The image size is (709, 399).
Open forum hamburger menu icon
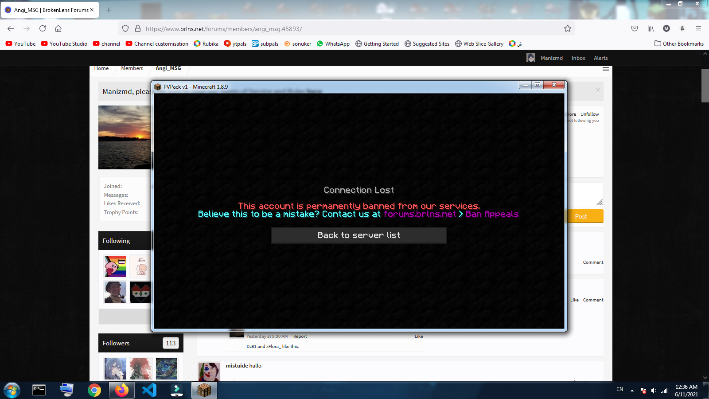[606, 69]
